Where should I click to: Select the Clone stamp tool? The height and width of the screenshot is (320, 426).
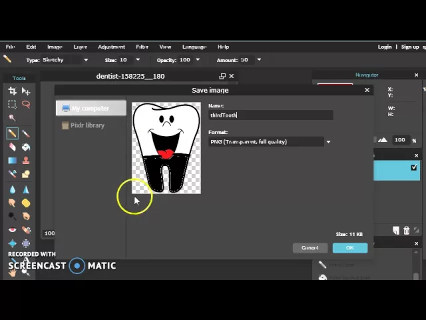click(26, 161)
